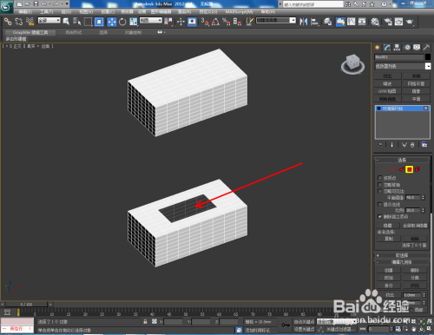Click the object name field Box001

(x=399, y=57)
